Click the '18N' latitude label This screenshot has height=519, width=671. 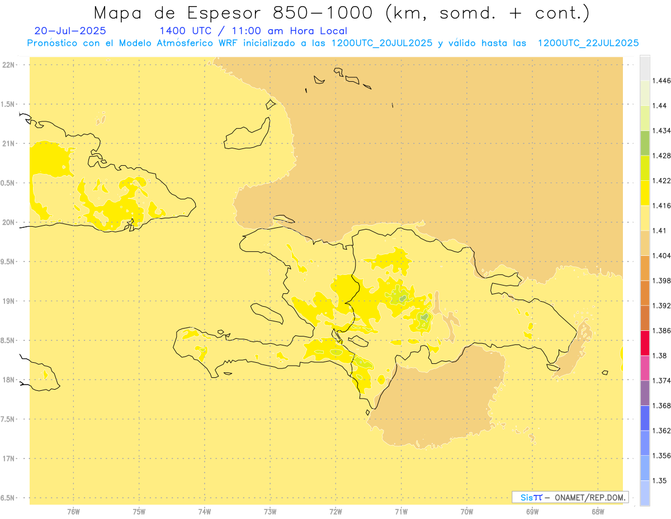[8, 380]
